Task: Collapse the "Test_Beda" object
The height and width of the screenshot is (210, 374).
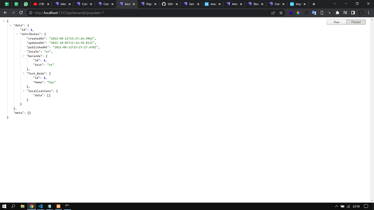Action: pyautogui.click(x=24, y=74)
